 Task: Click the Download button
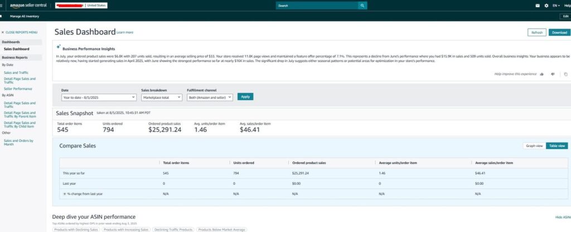[x=560, y=32]
